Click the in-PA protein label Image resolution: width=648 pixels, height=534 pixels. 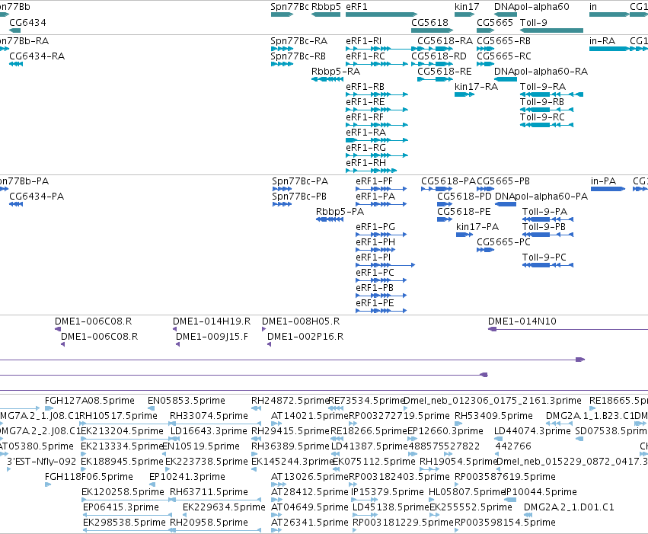click(603, 181)
